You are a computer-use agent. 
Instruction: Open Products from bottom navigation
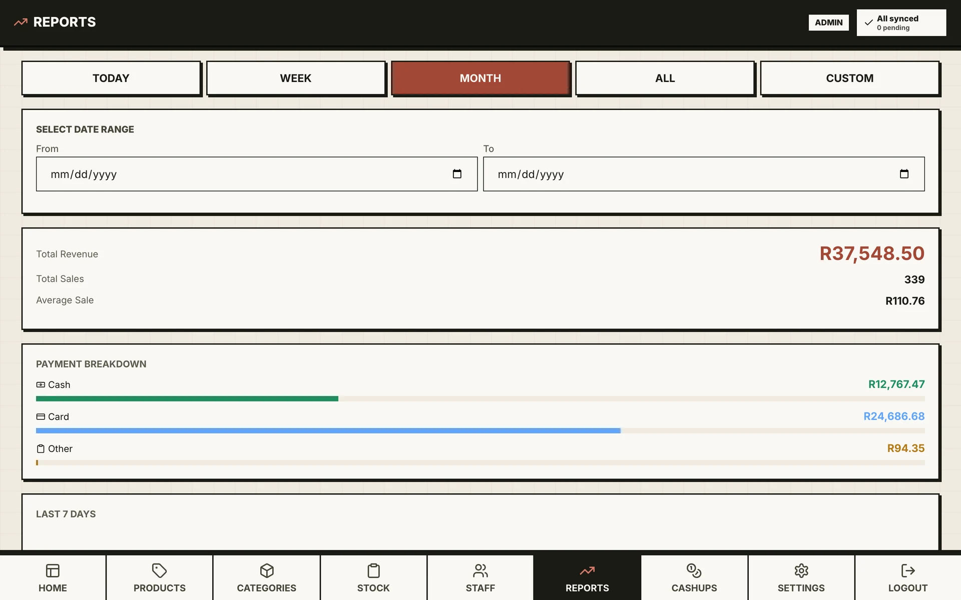[x=160, y=577]
